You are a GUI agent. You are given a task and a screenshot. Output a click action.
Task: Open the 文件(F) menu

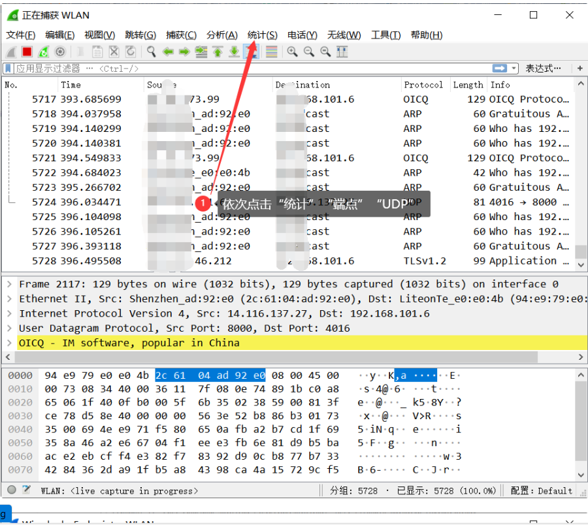point(21,35)
